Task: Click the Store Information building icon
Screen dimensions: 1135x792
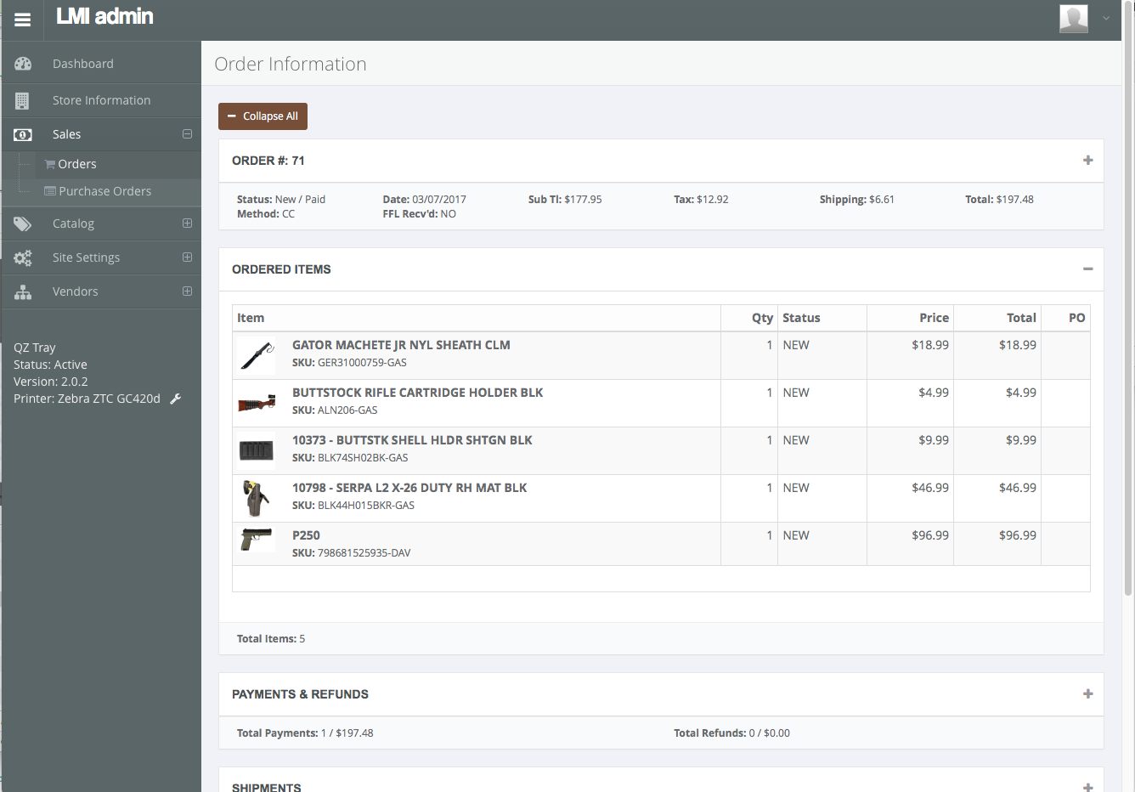Action: click(23, 100)
